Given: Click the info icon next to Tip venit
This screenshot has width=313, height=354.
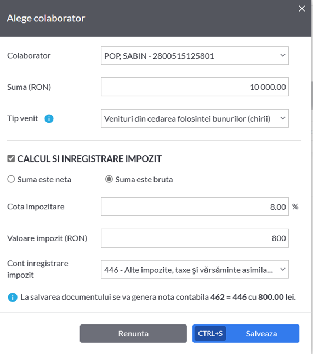Looking at the screenshot, I should click(x=49, y=118).
